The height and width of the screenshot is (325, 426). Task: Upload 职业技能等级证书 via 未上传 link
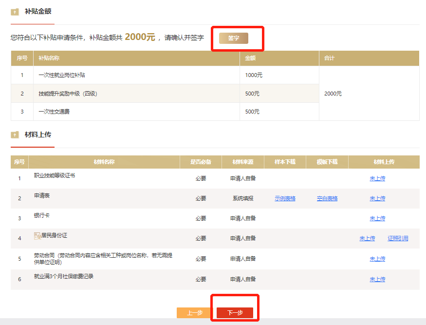[377, 178]
